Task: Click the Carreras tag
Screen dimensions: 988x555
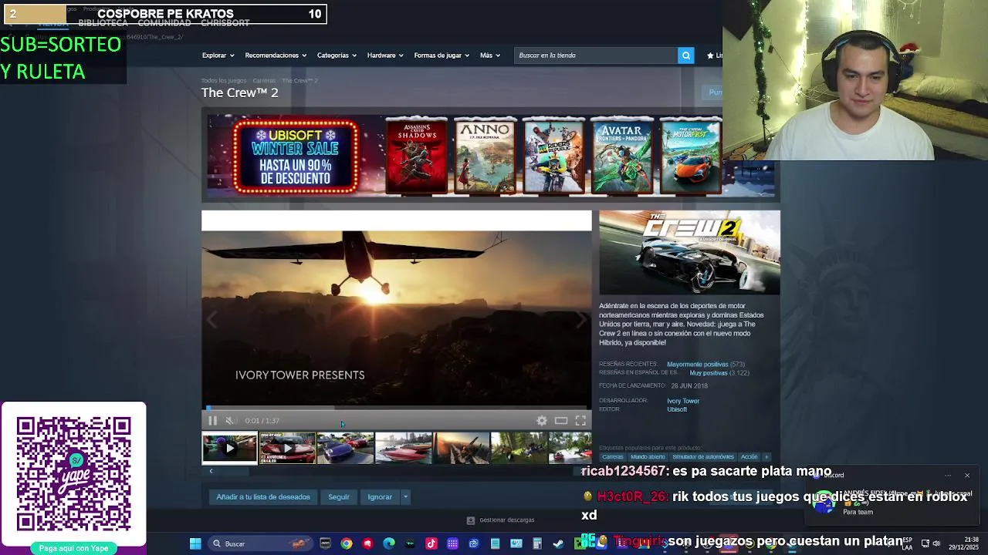Action: [612, 457]
